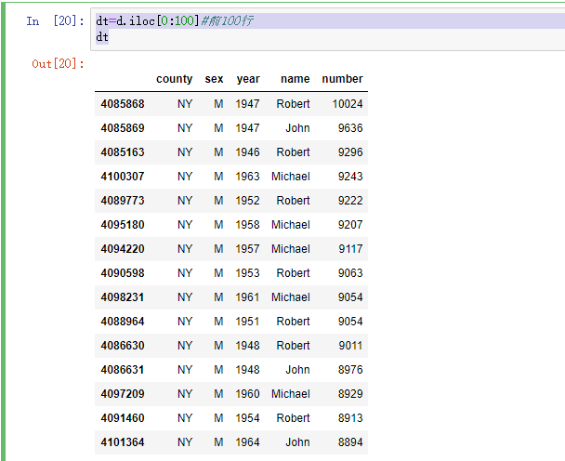Click year 1953 cell
This screenshot has height=461, width=565.
click(x=247, y=273)
